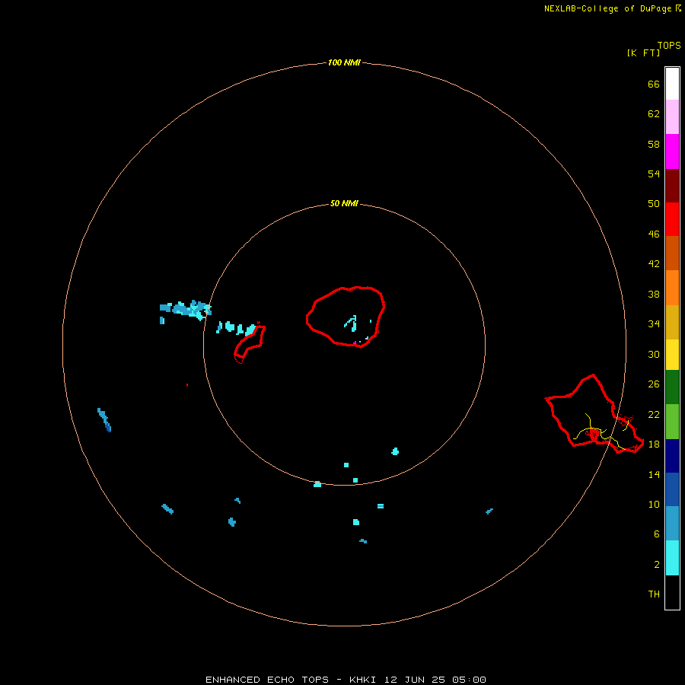Click the cyan legend swatch
This screenshot has height=685, width=685.
coord(672,558)
